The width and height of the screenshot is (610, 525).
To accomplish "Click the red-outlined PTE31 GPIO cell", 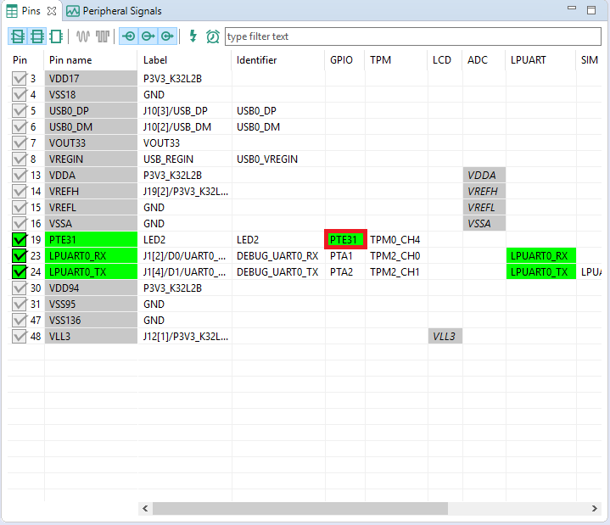I will click(x=345, y=239).
